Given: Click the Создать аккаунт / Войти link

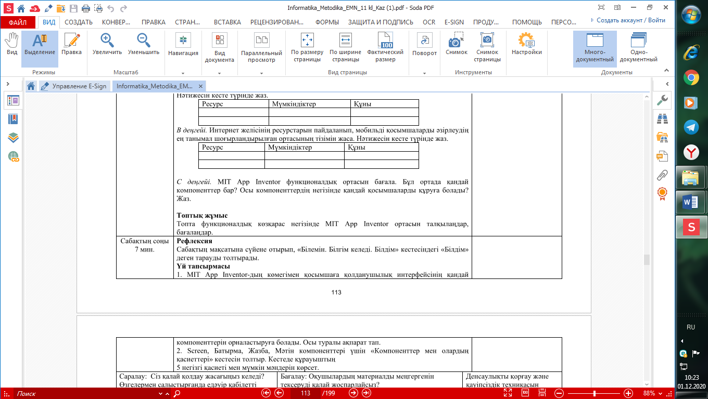Looking at the screenshot, I should point(628,20).
